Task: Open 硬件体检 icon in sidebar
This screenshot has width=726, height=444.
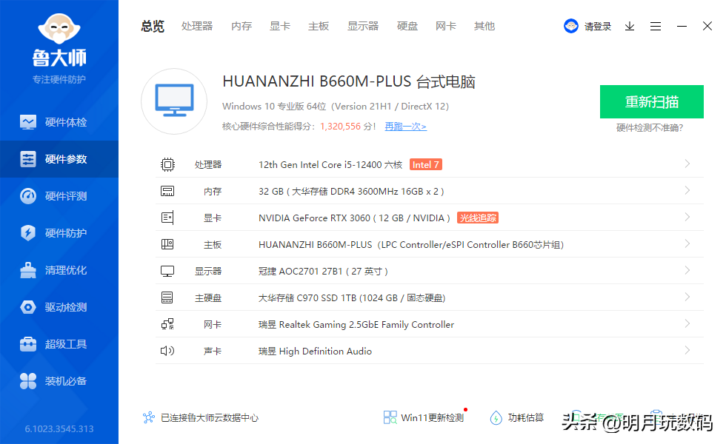Action: pos(28,122)
